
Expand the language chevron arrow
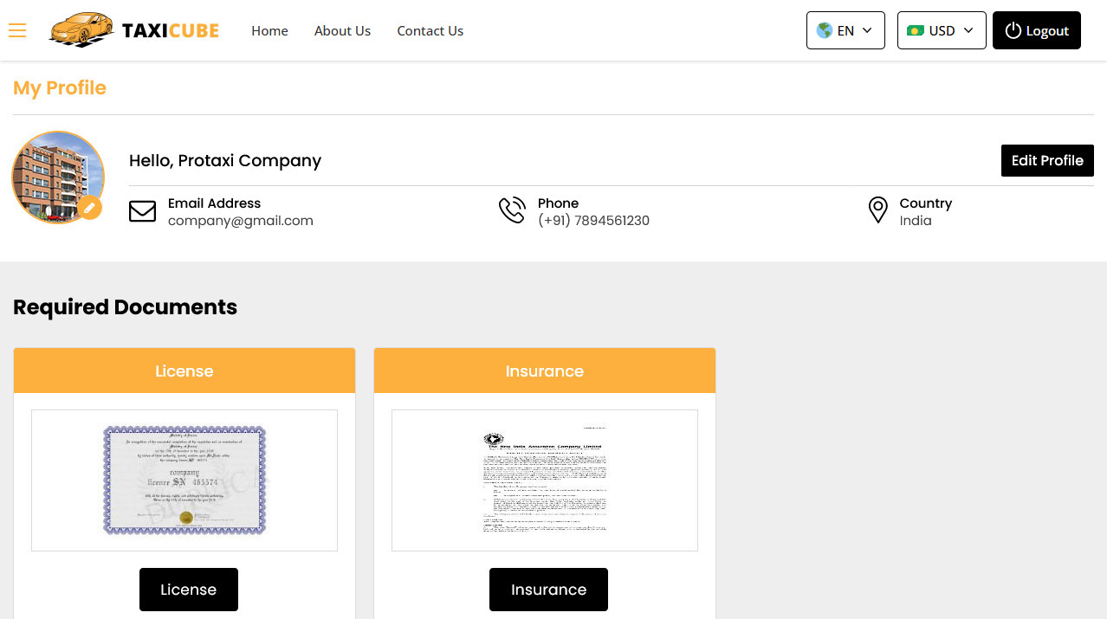pyautogui.click(x=866, y=29)
